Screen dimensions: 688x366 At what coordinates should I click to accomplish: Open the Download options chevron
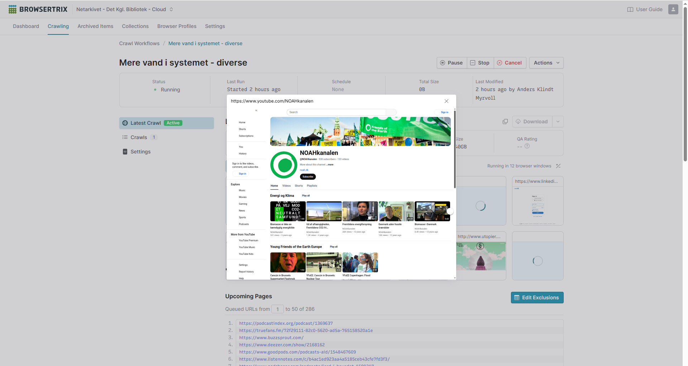[558, 122]
